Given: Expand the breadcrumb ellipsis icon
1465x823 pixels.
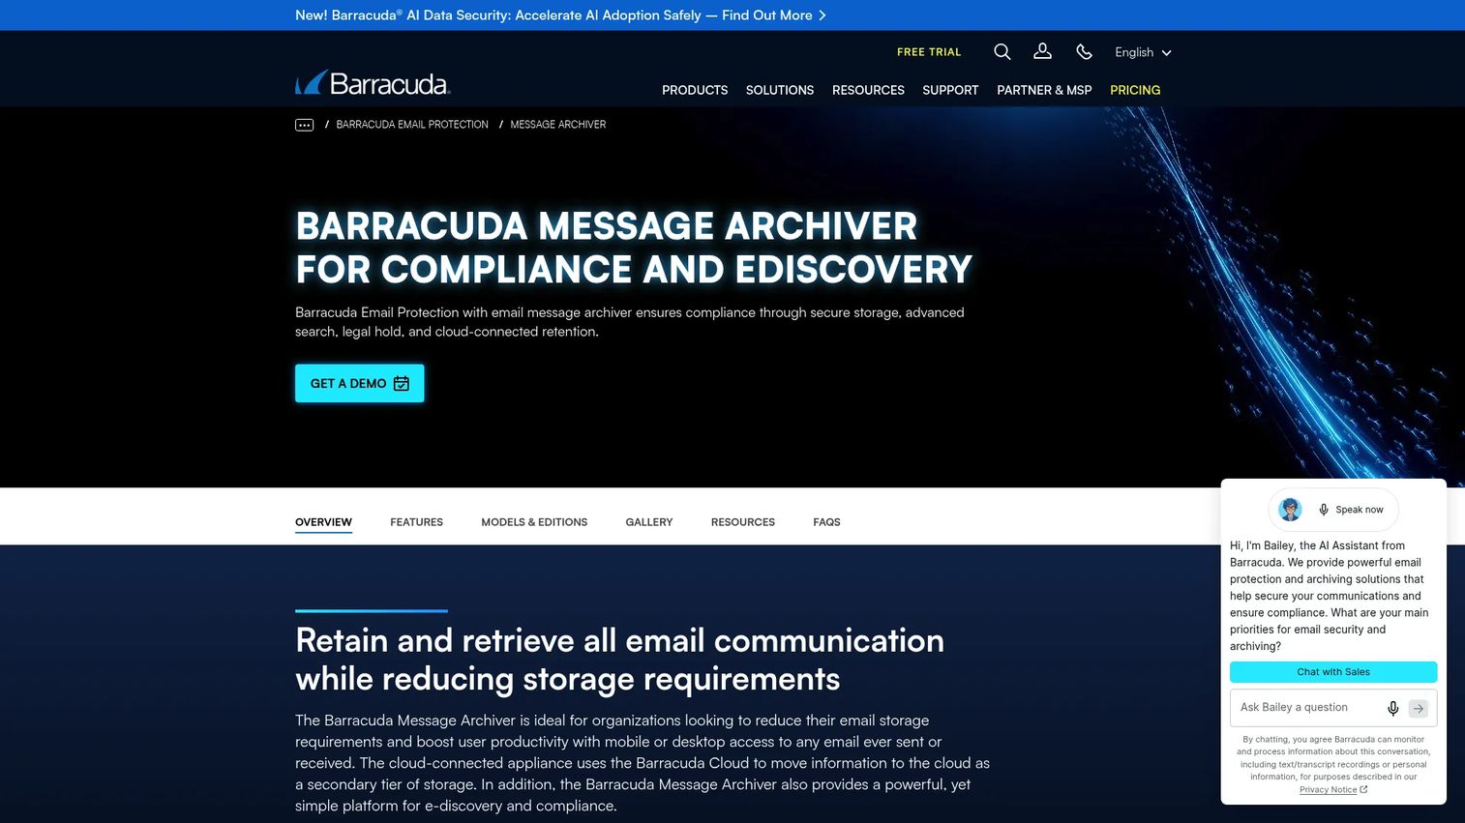Looking at the screenshot, I should click(304, 125).
